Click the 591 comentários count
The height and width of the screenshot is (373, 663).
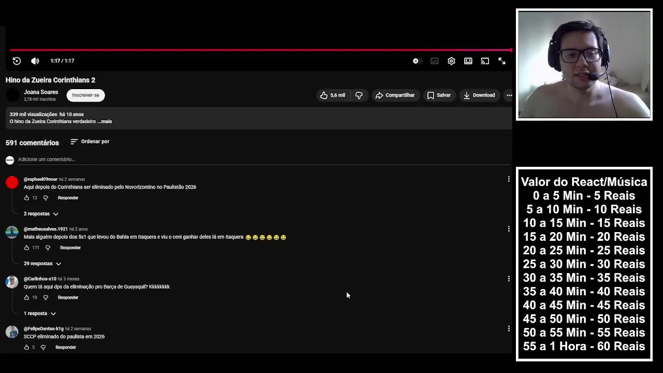32,142
